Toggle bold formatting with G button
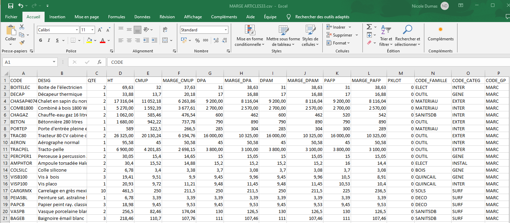The width and height of the screenshot is (510, 223). pos(40,40)
